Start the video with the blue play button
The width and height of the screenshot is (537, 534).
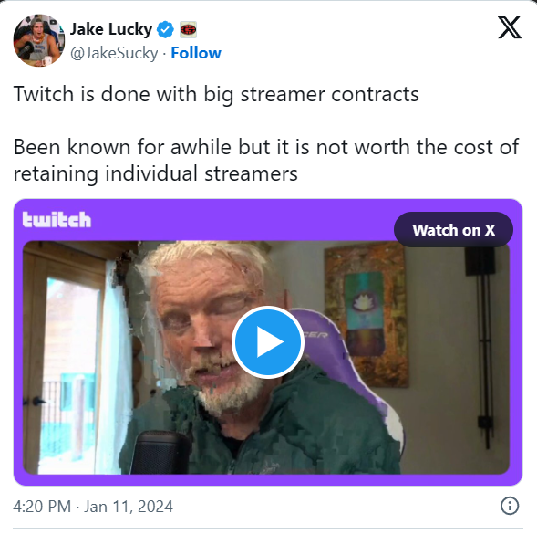click(x=268, y=342)
